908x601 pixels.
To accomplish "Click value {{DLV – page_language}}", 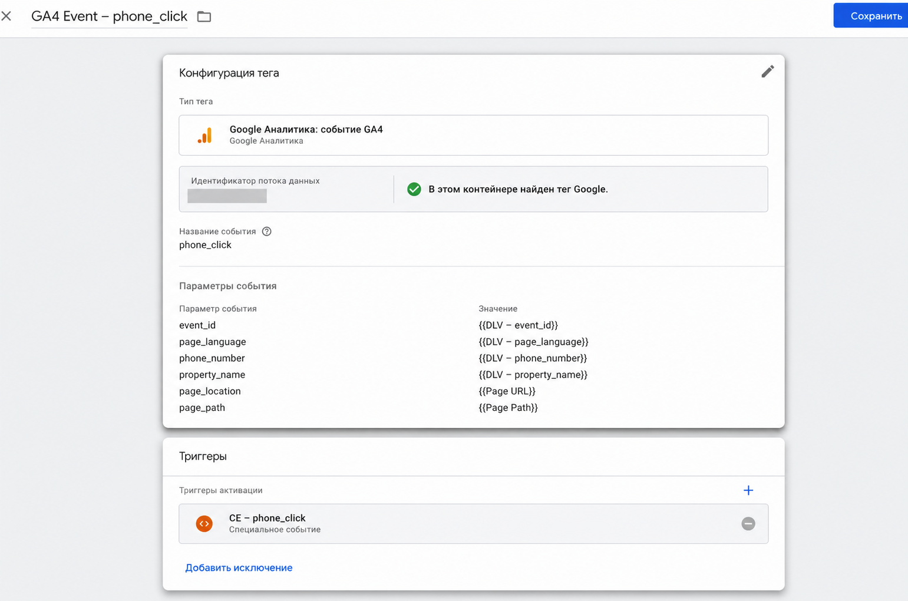I will (x=533, y=341).
